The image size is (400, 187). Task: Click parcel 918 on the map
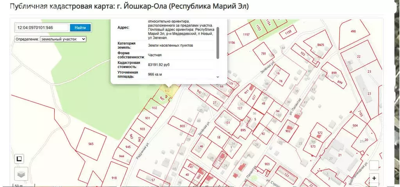point(114,178)
